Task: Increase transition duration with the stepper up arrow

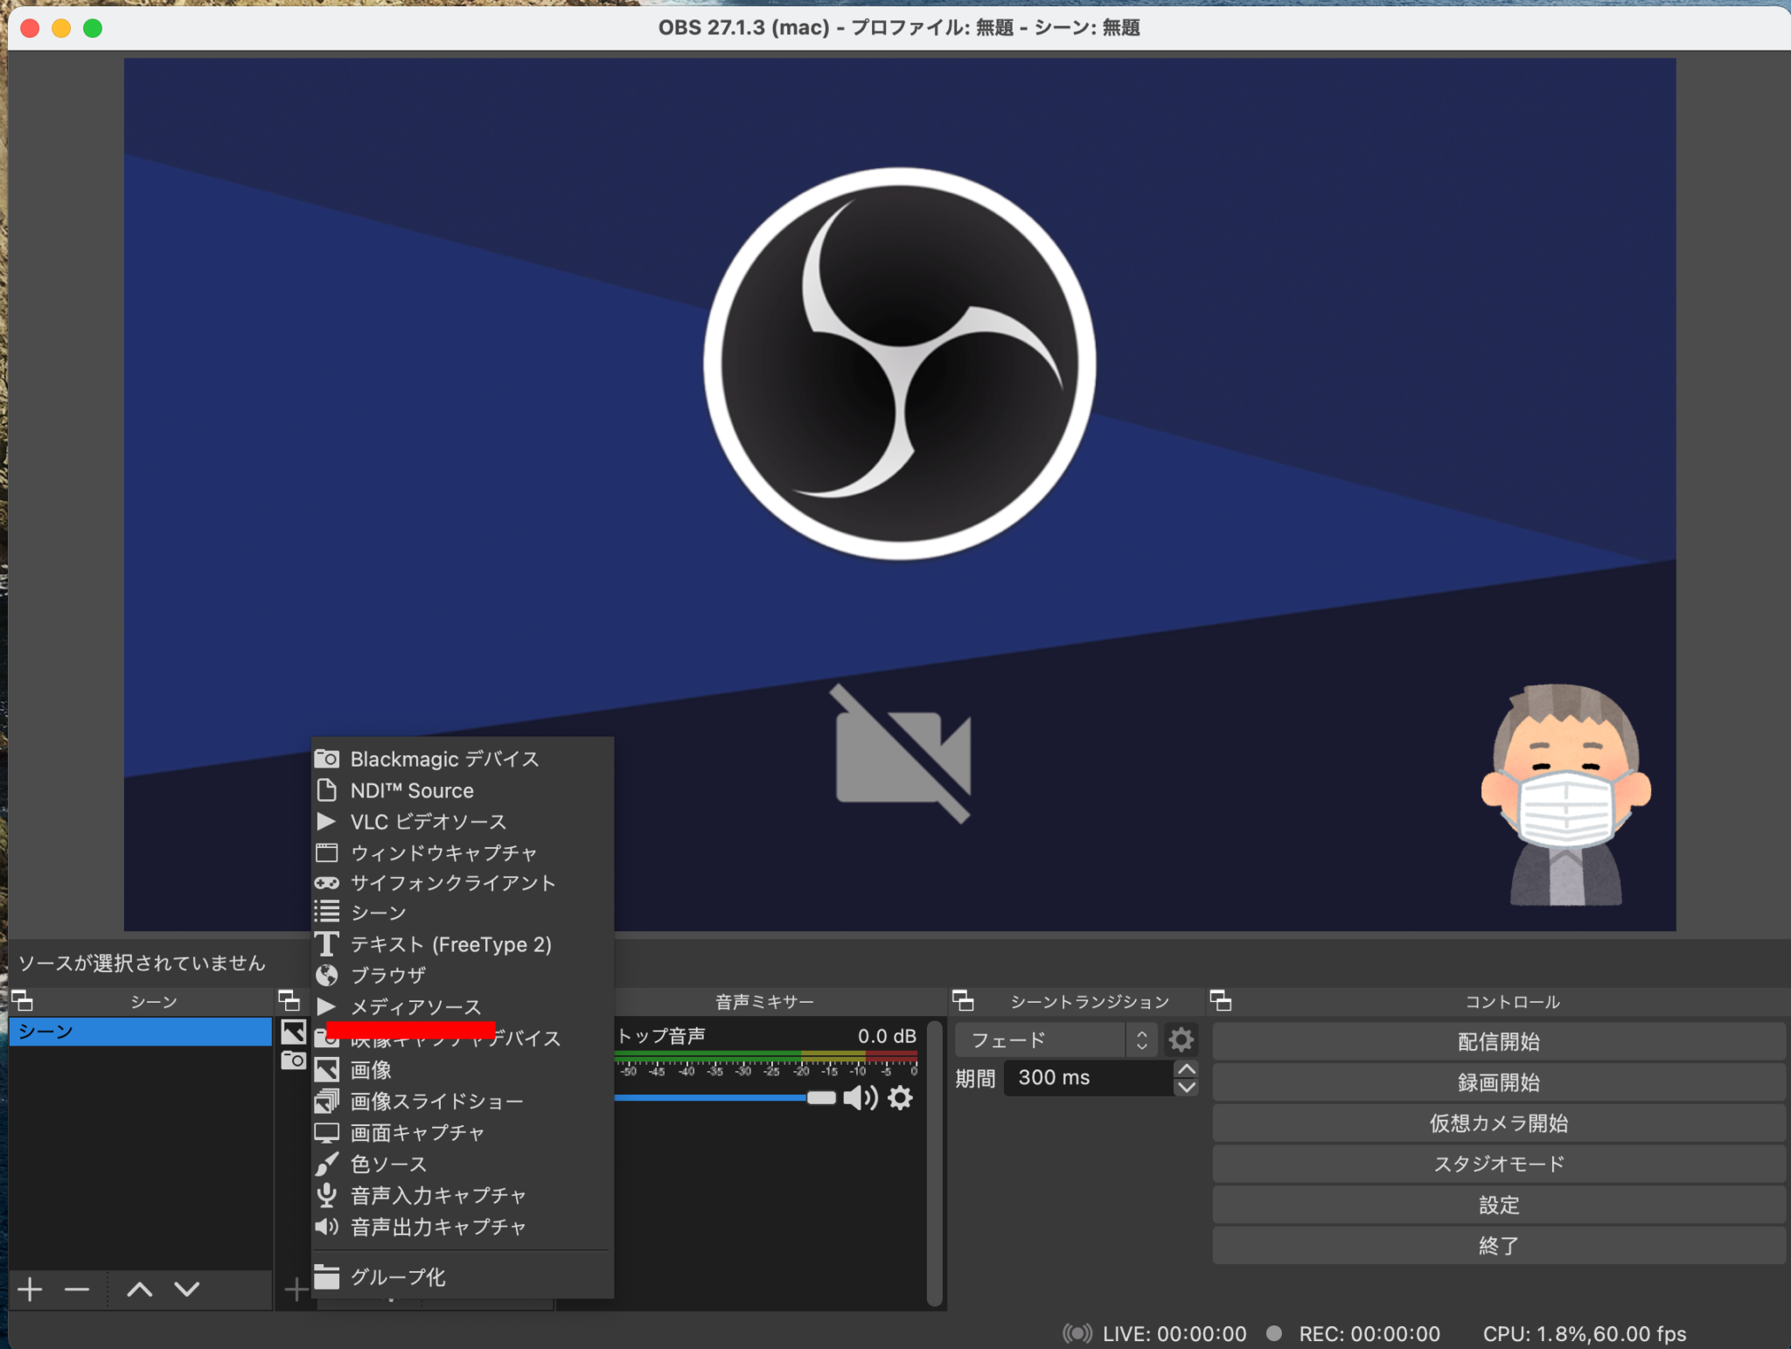Action: (1186, 1068)
